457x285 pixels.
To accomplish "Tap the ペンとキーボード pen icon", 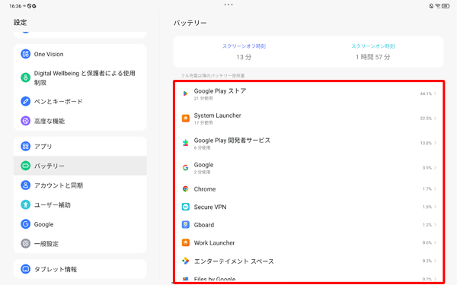I will (x=25, y=101).
